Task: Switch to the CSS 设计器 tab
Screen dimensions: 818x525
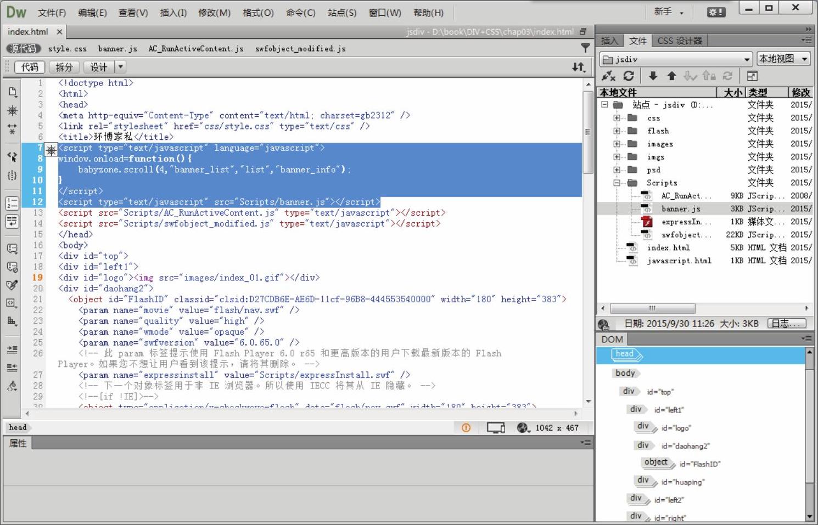Action: (679, 41)
